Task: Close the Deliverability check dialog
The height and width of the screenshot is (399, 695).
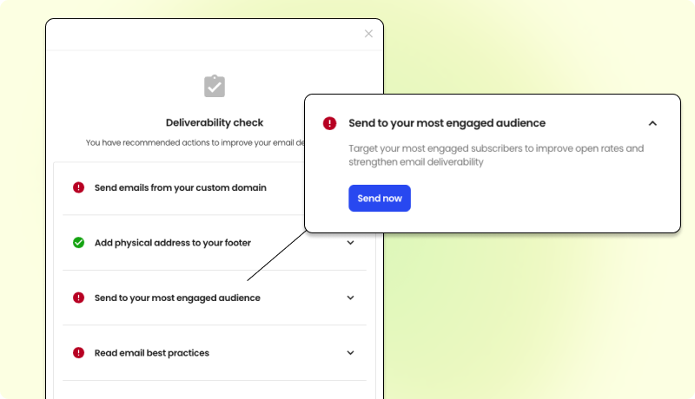Action: [x=368, y=34]
